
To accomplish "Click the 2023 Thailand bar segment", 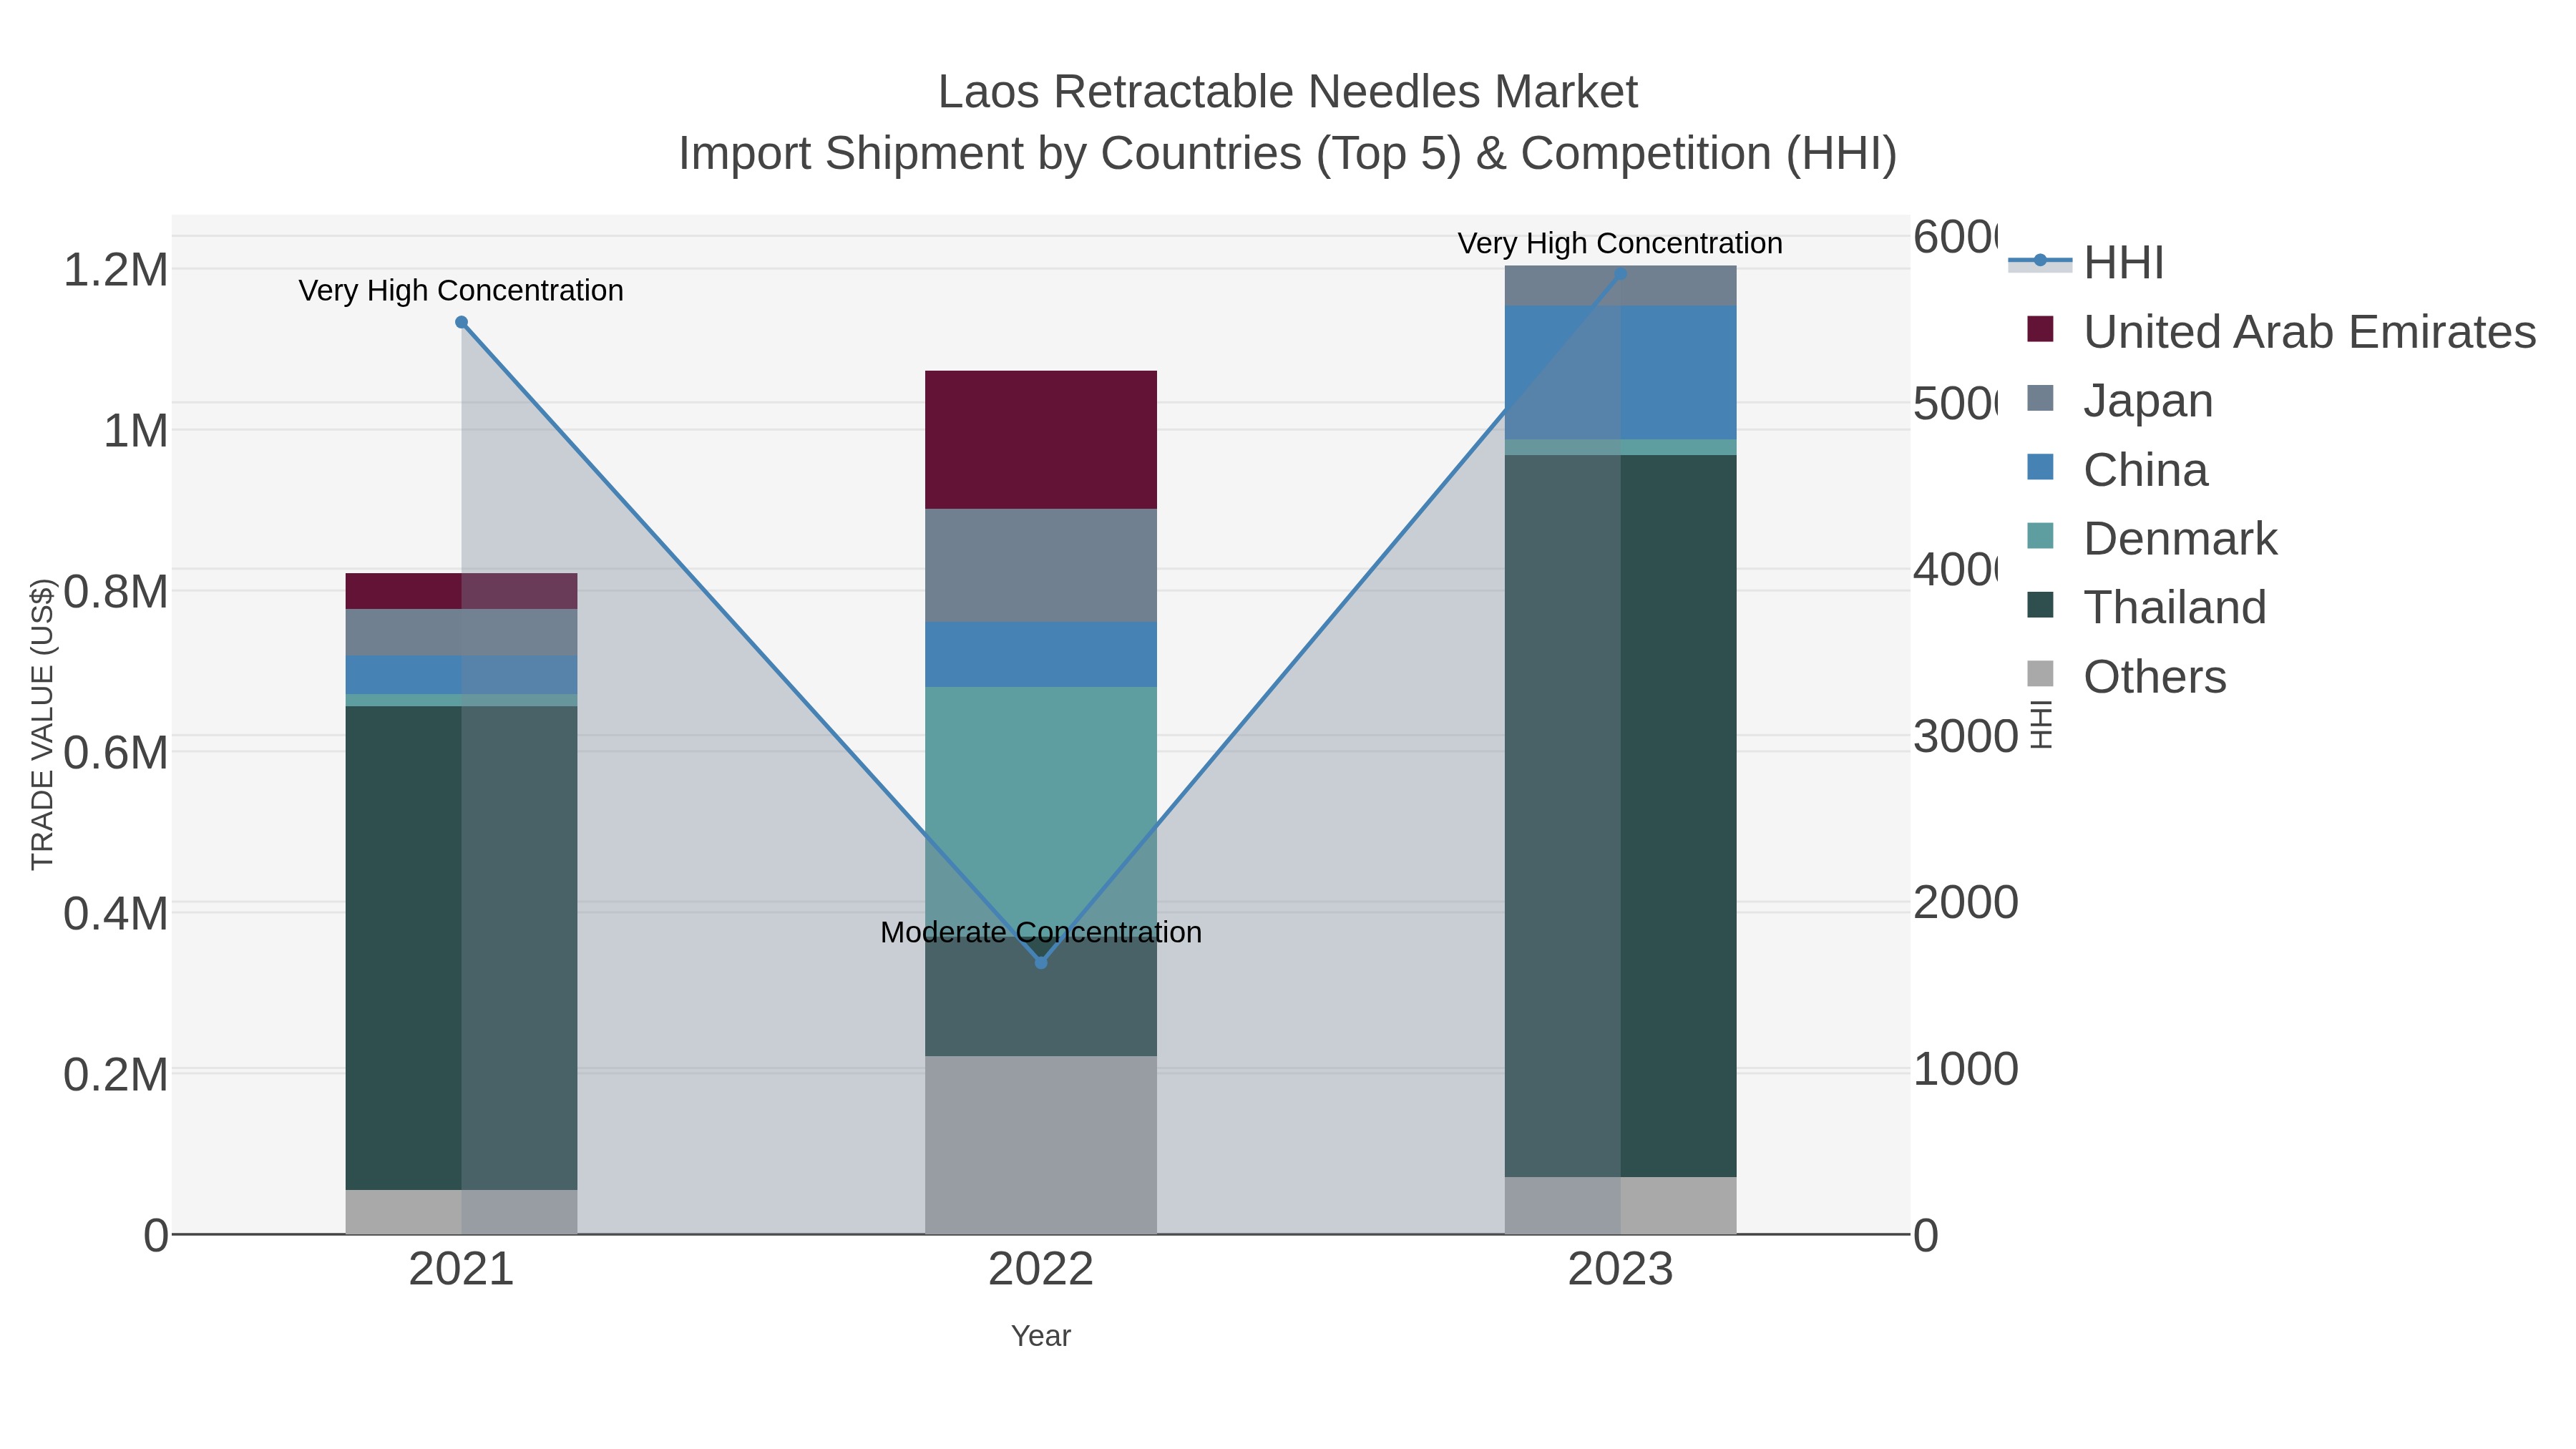I will (1620, 816).
